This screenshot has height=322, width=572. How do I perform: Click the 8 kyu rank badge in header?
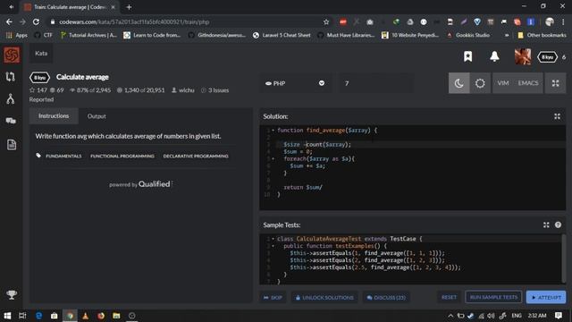[547, 57]
